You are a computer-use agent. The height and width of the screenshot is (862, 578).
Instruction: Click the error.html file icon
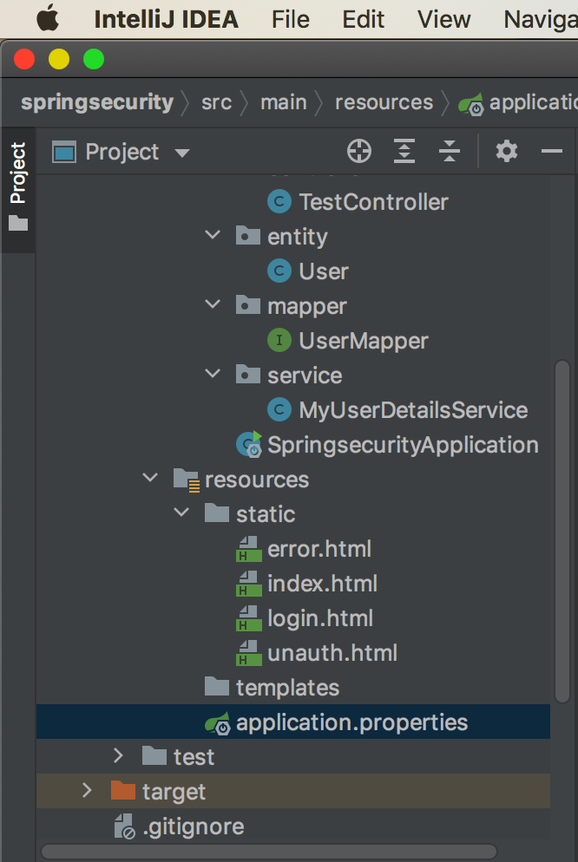pos(248,549)
